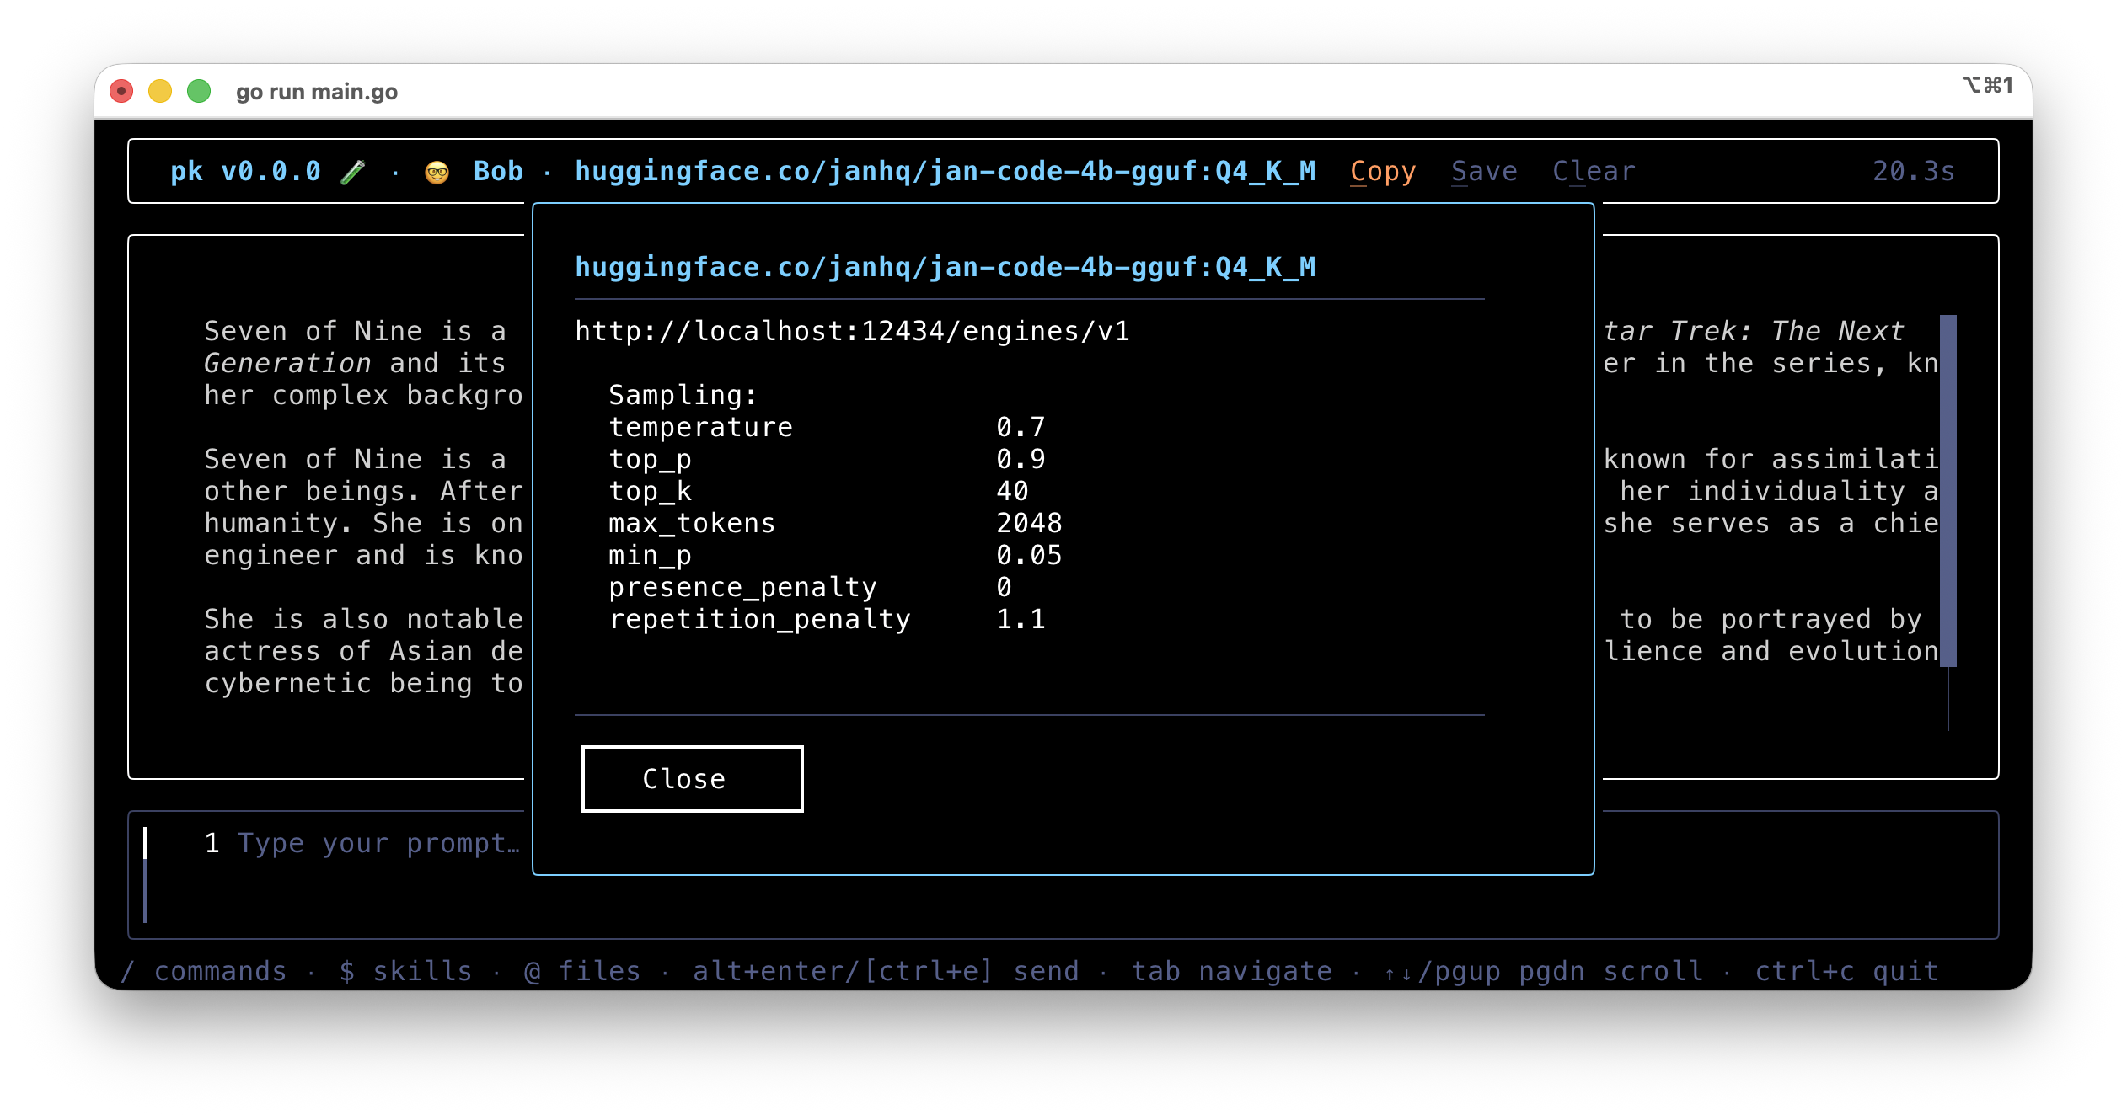Click the localhost engines URL
The image size is (2127, 1115).
(852, 331)
